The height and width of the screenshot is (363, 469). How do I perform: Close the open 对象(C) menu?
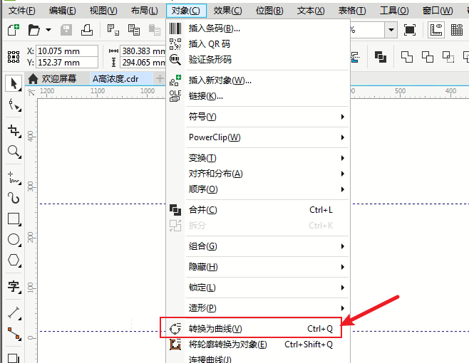[186, 11]
